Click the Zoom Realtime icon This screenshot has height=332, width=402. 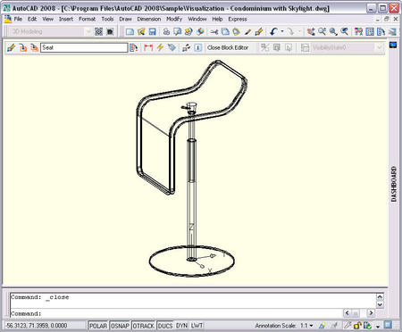tap(322, 31)
